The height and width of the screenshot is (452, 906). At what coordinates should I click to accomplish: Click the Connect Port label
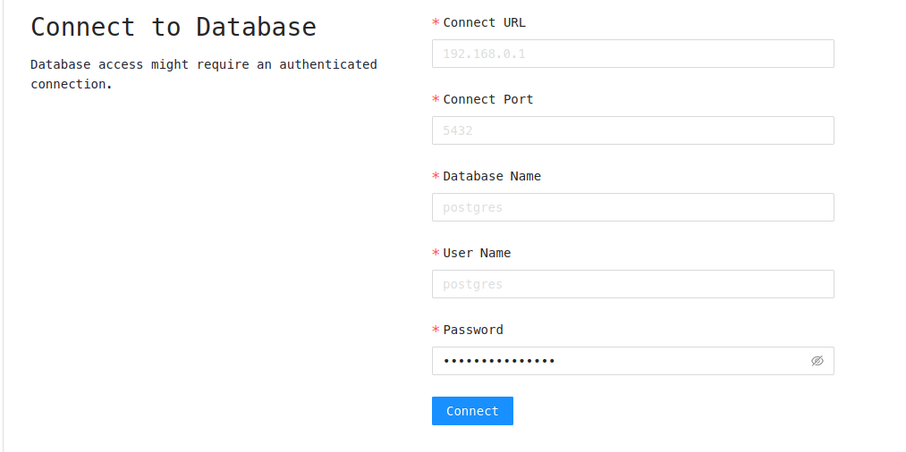point(488,99)
